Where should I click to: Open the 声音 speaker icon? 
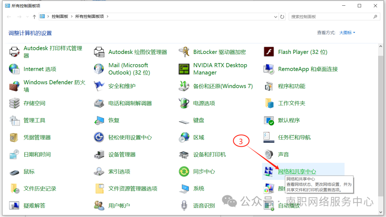pos(269,154)
